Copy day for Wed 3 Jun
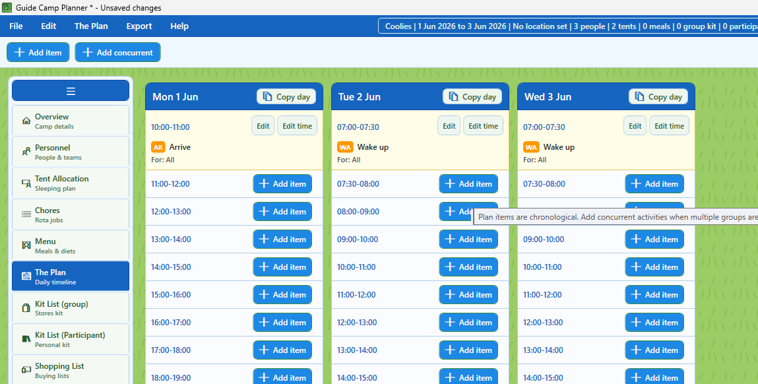This screenshot has height=384, width=758. tap(658, 97)
